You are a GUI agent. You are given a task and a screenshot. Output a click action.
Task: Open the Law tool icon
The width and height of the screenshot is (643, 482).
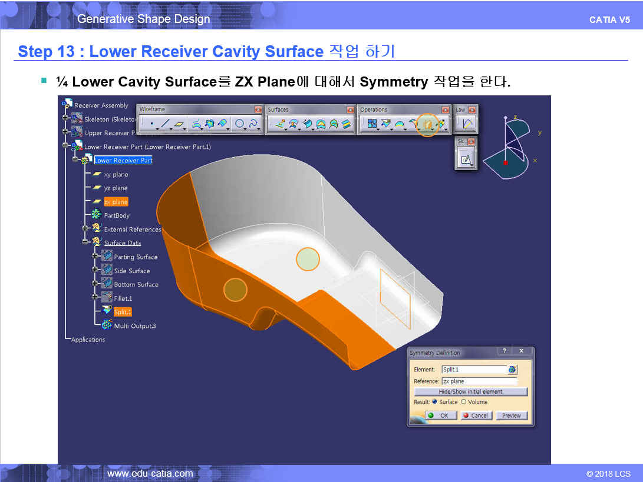click(467, 124)
